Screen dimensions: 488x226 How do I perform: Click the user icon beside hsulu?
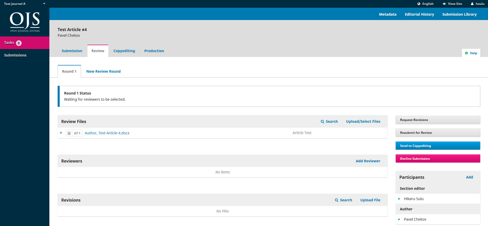pyautogui.click(x=472, y=4)
